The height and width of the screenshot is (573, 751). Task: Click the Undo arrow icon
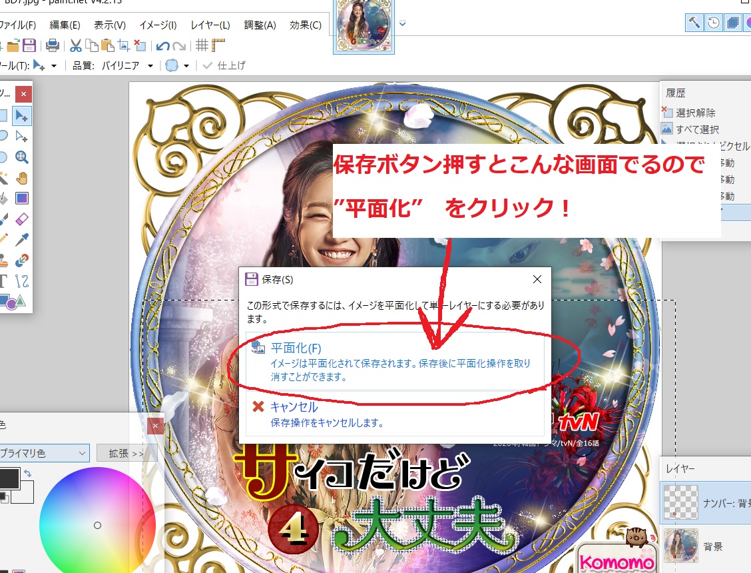click(x=163, y=45)
